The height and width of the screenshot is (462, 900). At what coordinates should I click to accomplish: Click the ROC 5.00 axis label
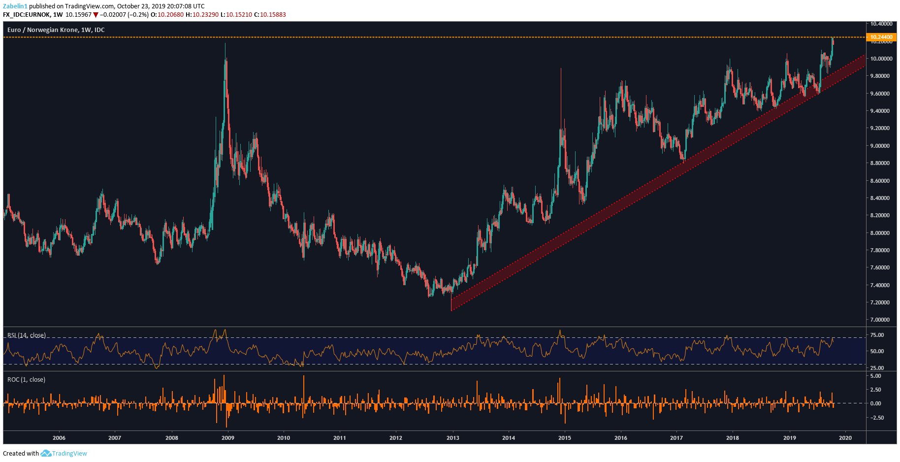pos(876,376)
